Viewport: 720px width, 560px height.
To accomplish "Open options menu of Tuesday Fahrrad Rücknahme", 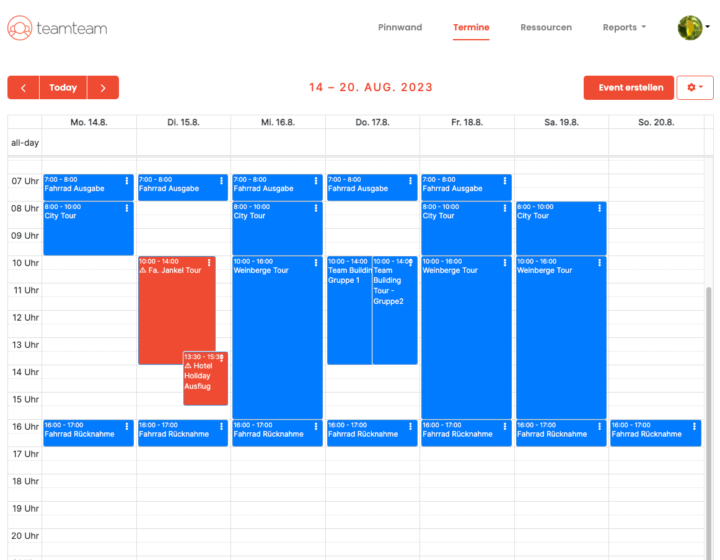I will coord(221,426).
